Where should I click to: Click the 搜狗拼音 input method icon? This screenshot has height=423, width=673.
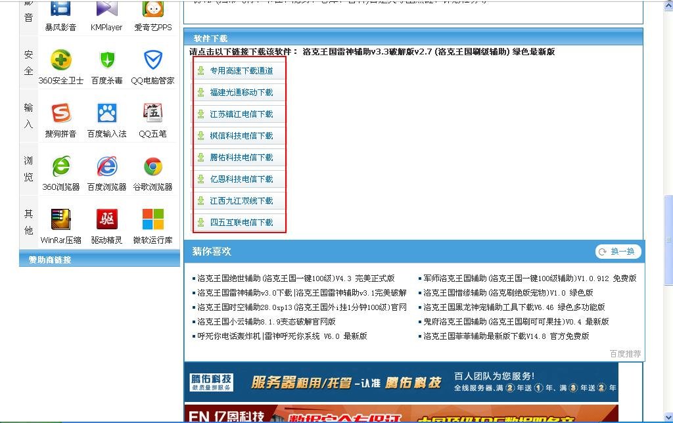(60, 117)
